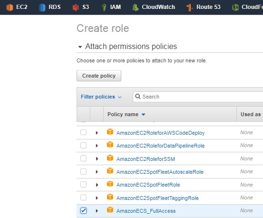Click the policy box icon for AmazonEC2SpotFleetTaggingRole
Image resolution: width=263 pixels, height=218 pixels.
click(x=110, y=197)
